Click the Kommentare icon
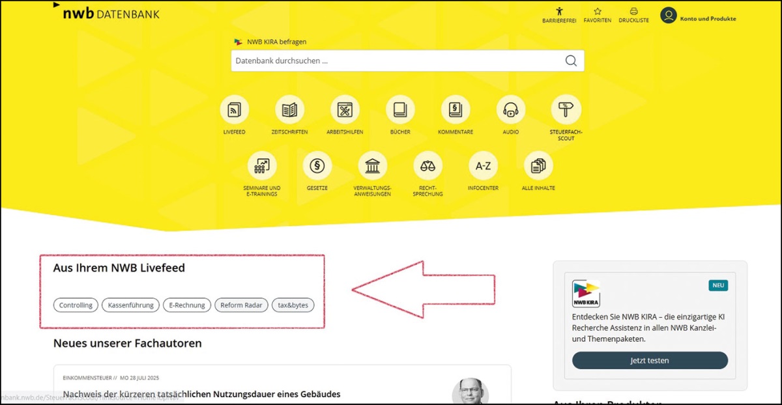The image size is (782, 405). (456, 110)
